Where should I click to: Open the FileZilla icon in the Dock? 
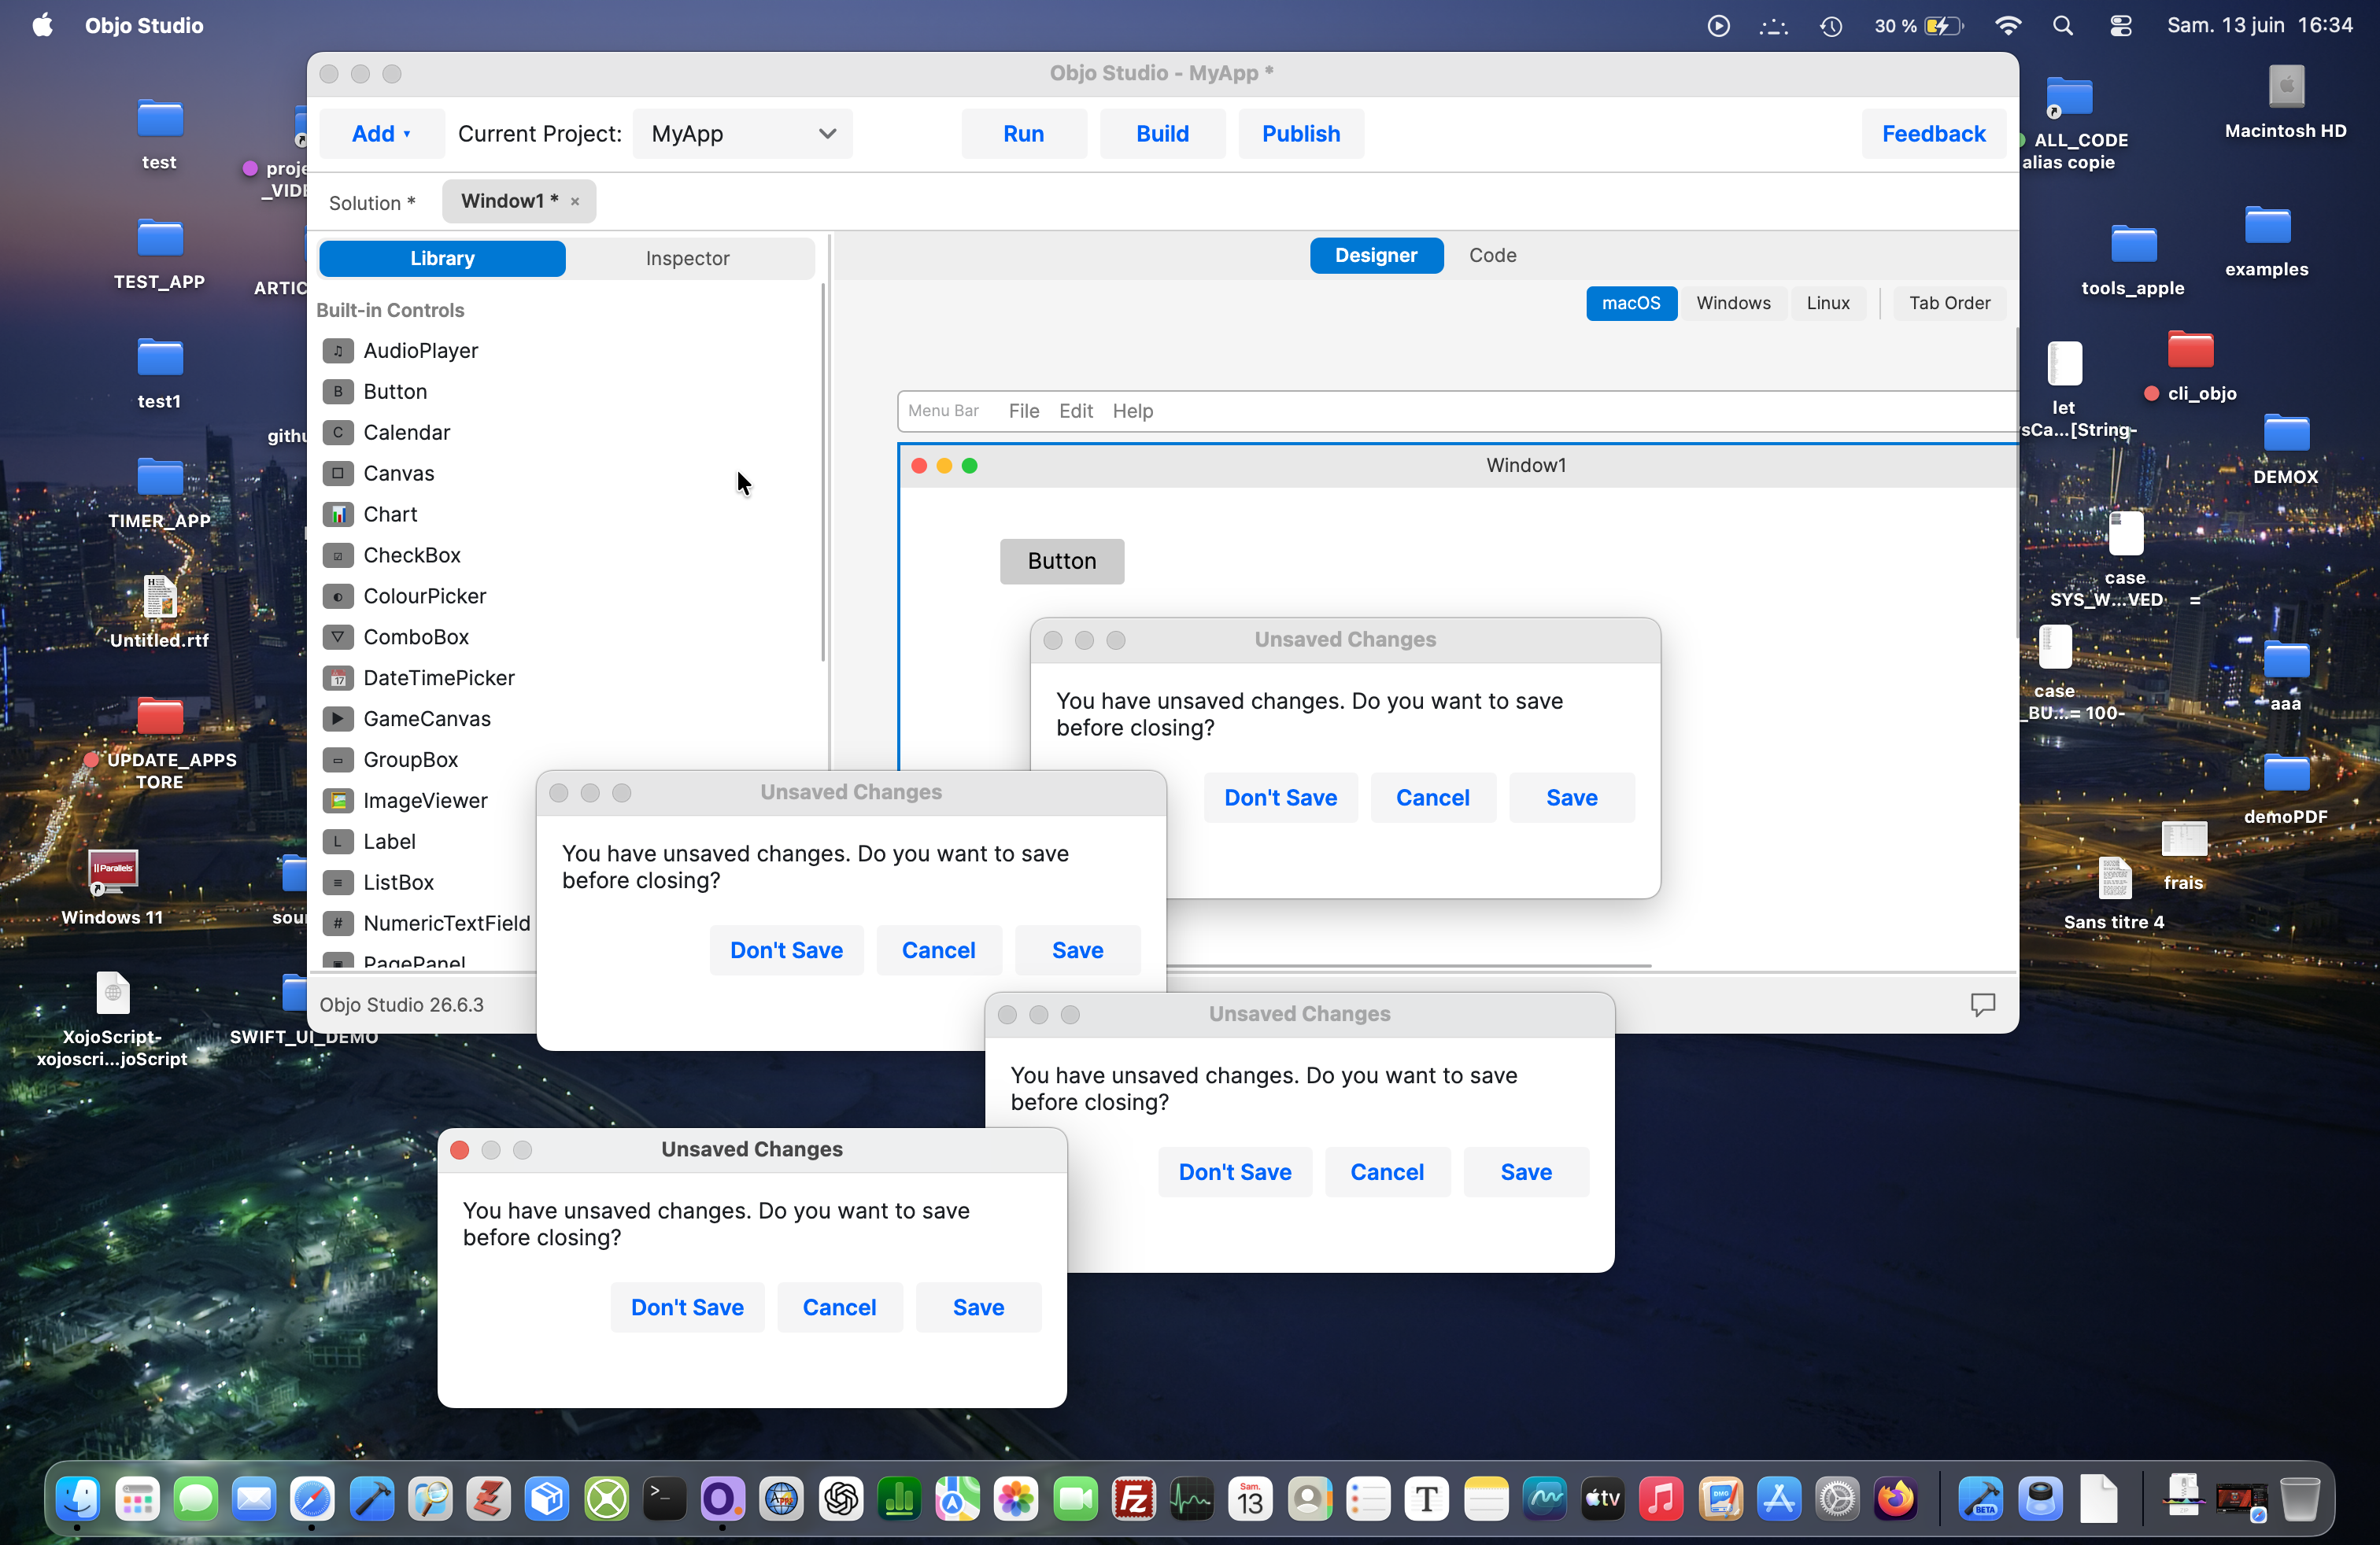[x=1133, y=1499]
